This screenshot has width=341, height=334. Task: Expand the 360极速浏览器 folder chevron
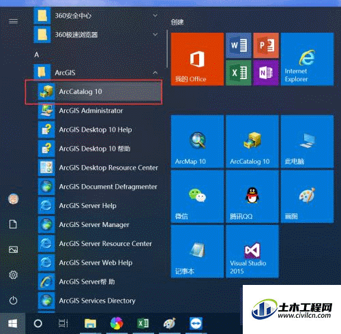[x=155, y=35]
